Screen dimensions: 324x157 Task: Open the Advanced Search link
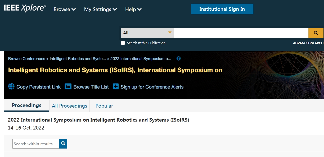[x=308, y=43]
